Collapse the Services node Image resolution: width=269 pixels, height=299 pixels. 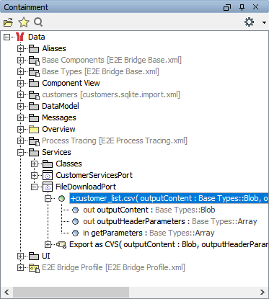[x=20, y=152]
